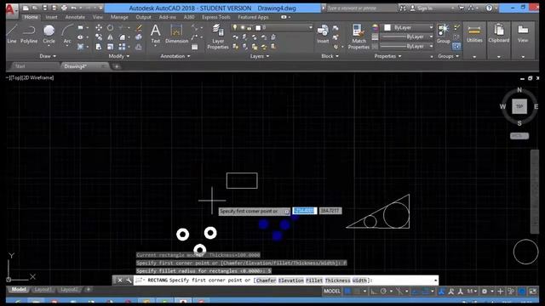Toggle Polar tracking in status bar
Viewport: 545px width, 306px height.
coord(383,291)
